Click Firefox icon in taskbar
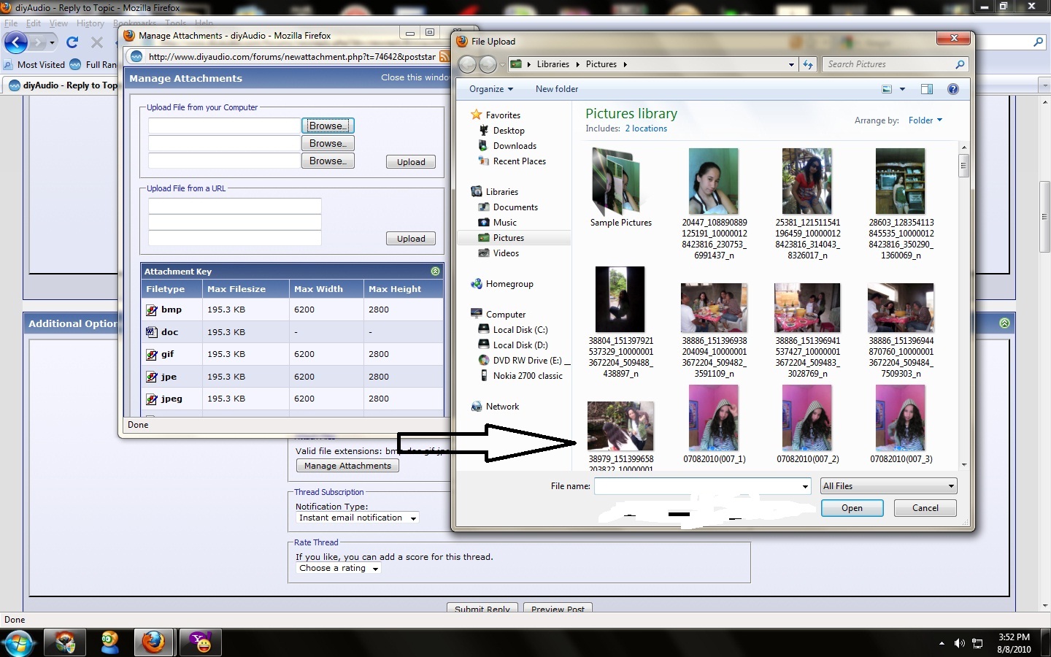This screenshot has width=1051, height=657. click(153, 642)
